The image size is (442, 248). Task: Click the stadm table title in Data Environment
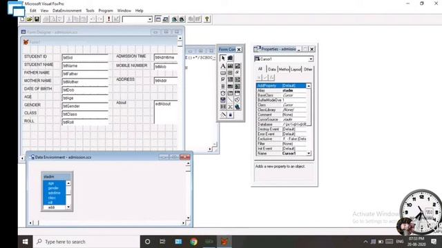[x=57, y=176]
